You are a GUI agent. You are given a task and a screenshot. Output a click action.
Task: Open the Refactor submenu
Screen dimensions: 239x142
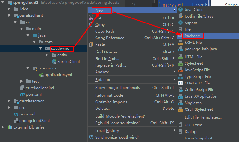pyautogui.click(x=132, y=79)
